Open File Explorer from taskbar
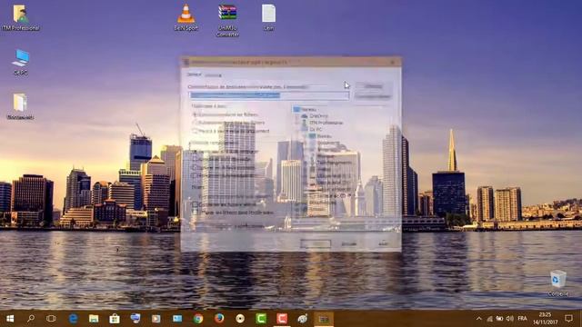Screen dimensions: 582x327 (x=94, y=319)
